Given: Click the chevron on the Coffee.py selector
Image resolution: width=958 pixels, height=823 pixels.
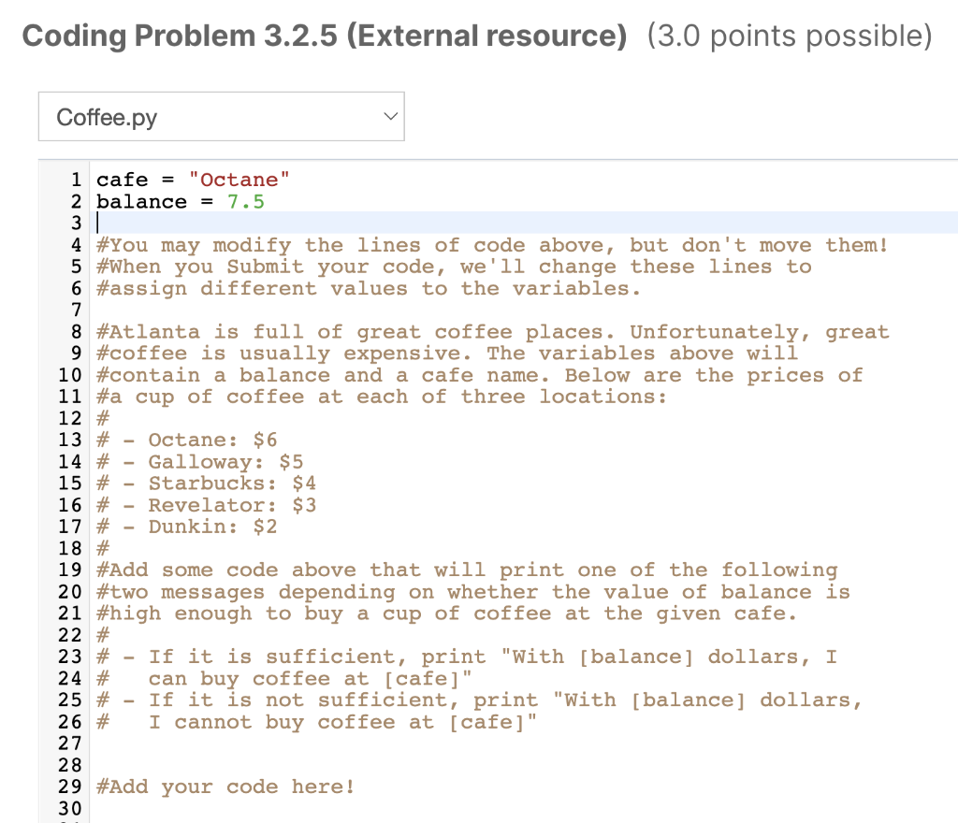Looking at the screenshot, I should pos(390,116).
